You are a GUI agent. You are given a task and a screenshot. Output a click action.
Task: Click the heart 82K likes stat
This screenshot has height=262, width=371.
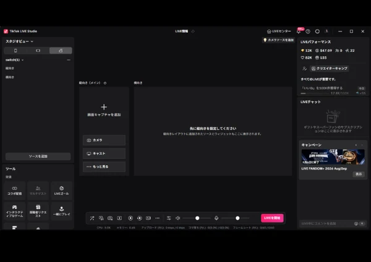(307, 57)
